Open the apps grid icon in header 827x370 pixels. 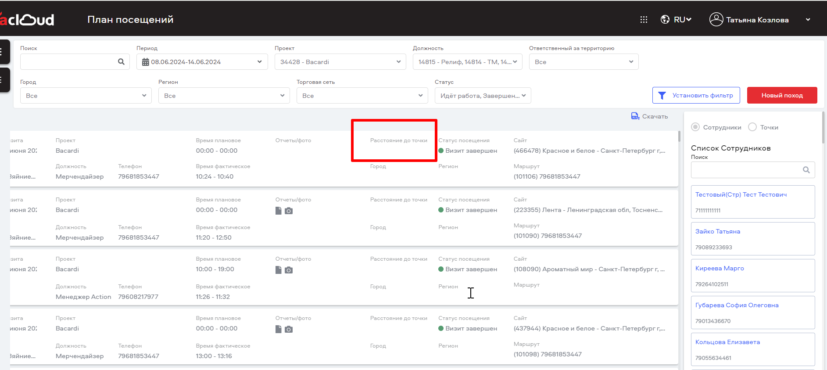pos(644,20)
